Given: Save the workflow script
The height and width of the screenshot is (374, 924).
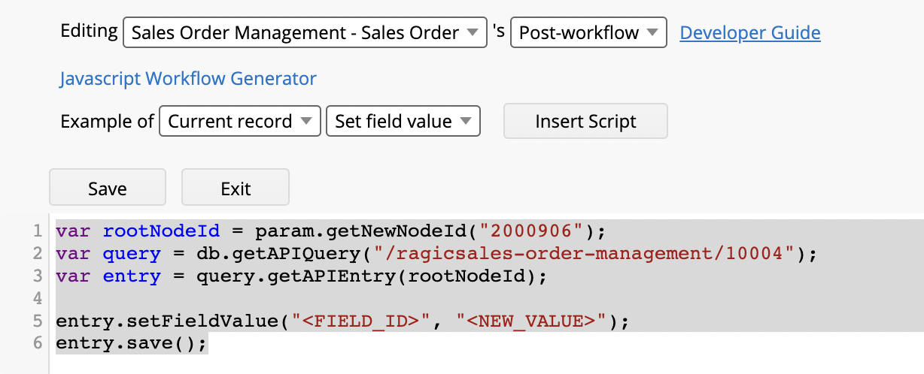Looking at the screenshot, I should point(108,188).
